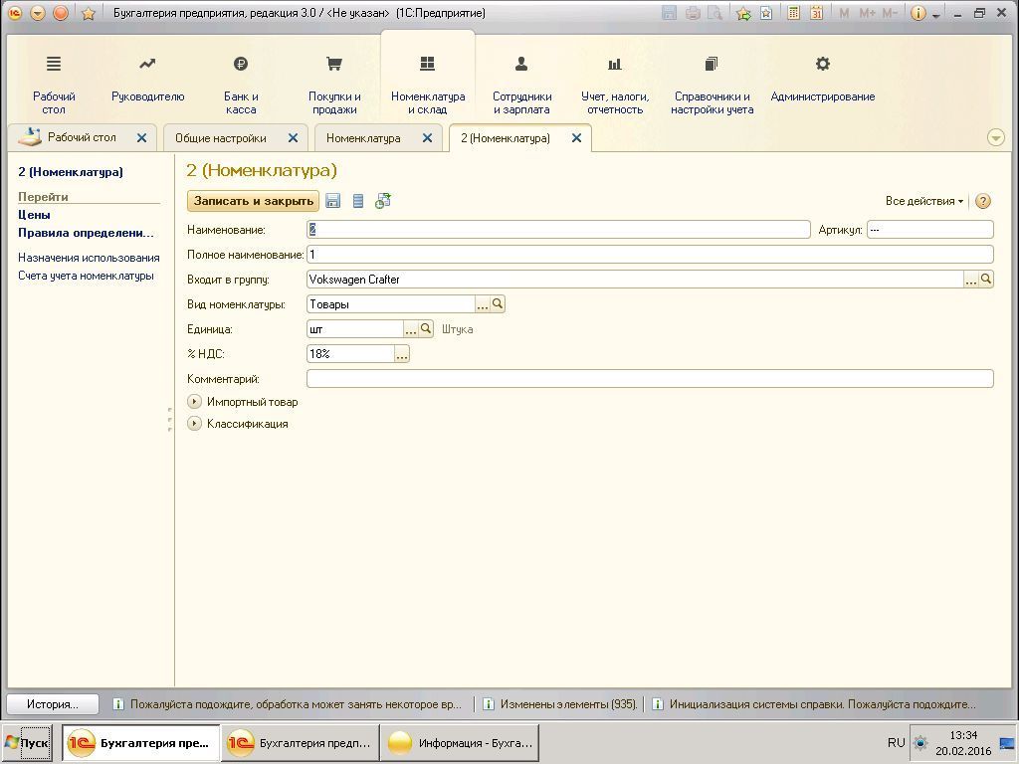Click the help question mark icon
The image size is (1019, 764).
[983, 201]
